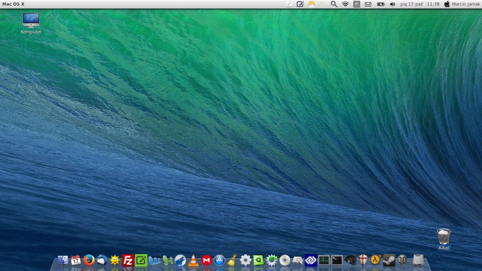Screen dimensions: 482x271
Task: Open Finder from the dock
Action: click(63, 260)
